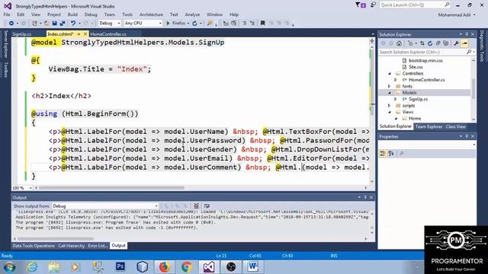The image size is (488, 274).
Task: Open Properties wrench icon in Solution Explorer
Action: coord(456,43)
